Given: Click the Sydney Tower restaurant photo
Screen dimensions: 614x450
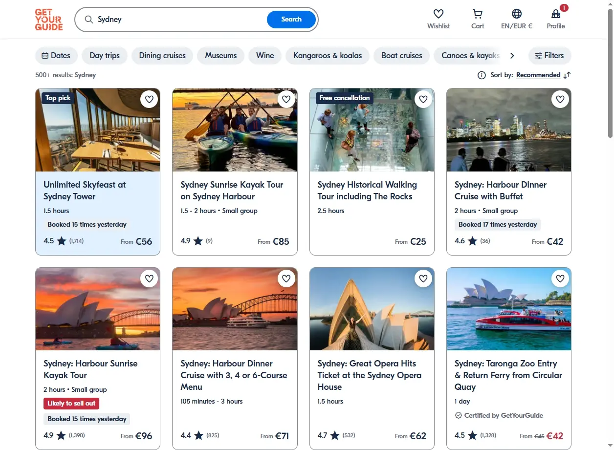Looking at the screenshot, I should 98,130.
